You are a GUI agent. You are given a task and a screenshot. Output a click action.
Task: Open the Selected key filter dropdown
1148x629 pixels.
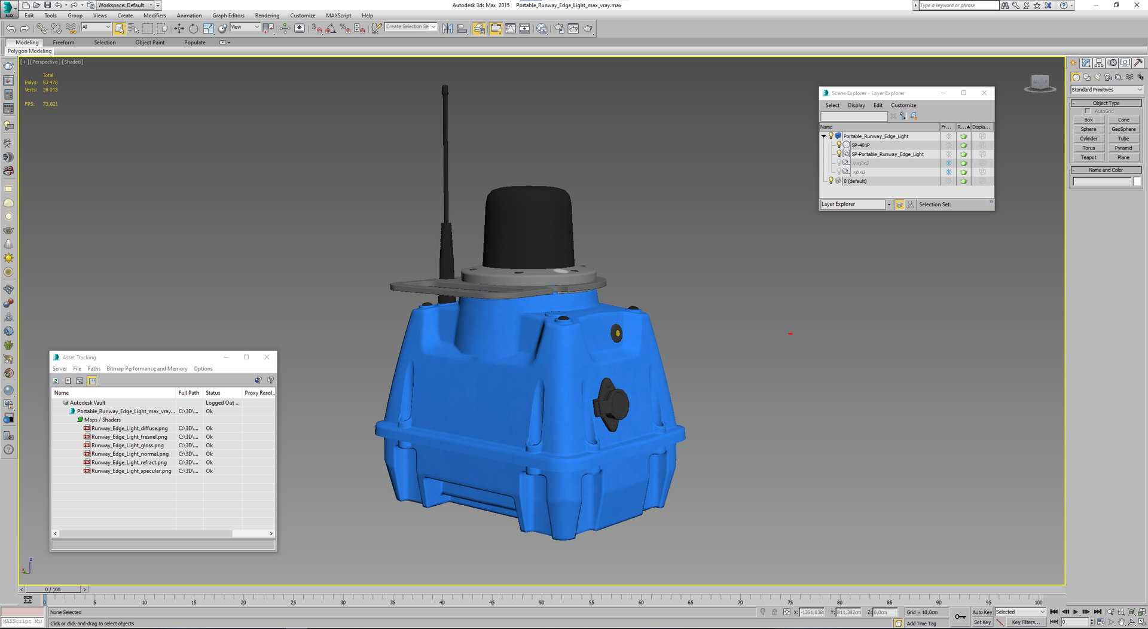[x=1020, y=612]
